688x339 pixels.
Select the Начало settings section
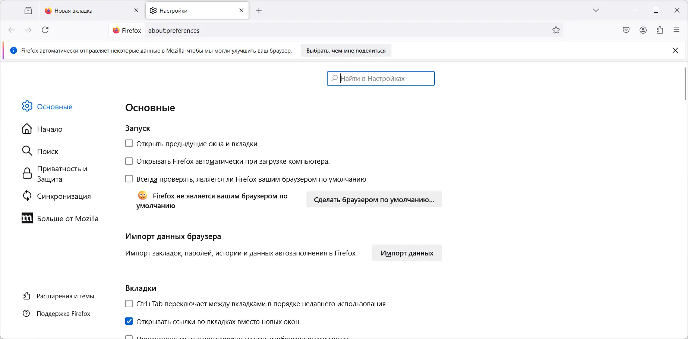49,129
